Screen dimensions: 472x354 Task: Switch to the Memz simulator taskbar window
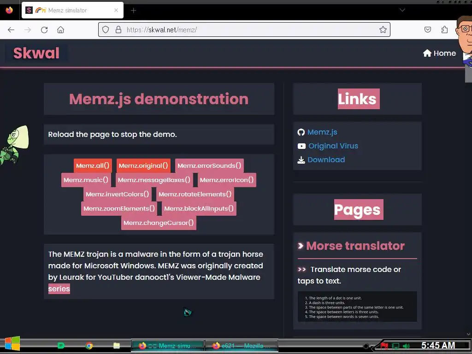pos(168,346)
